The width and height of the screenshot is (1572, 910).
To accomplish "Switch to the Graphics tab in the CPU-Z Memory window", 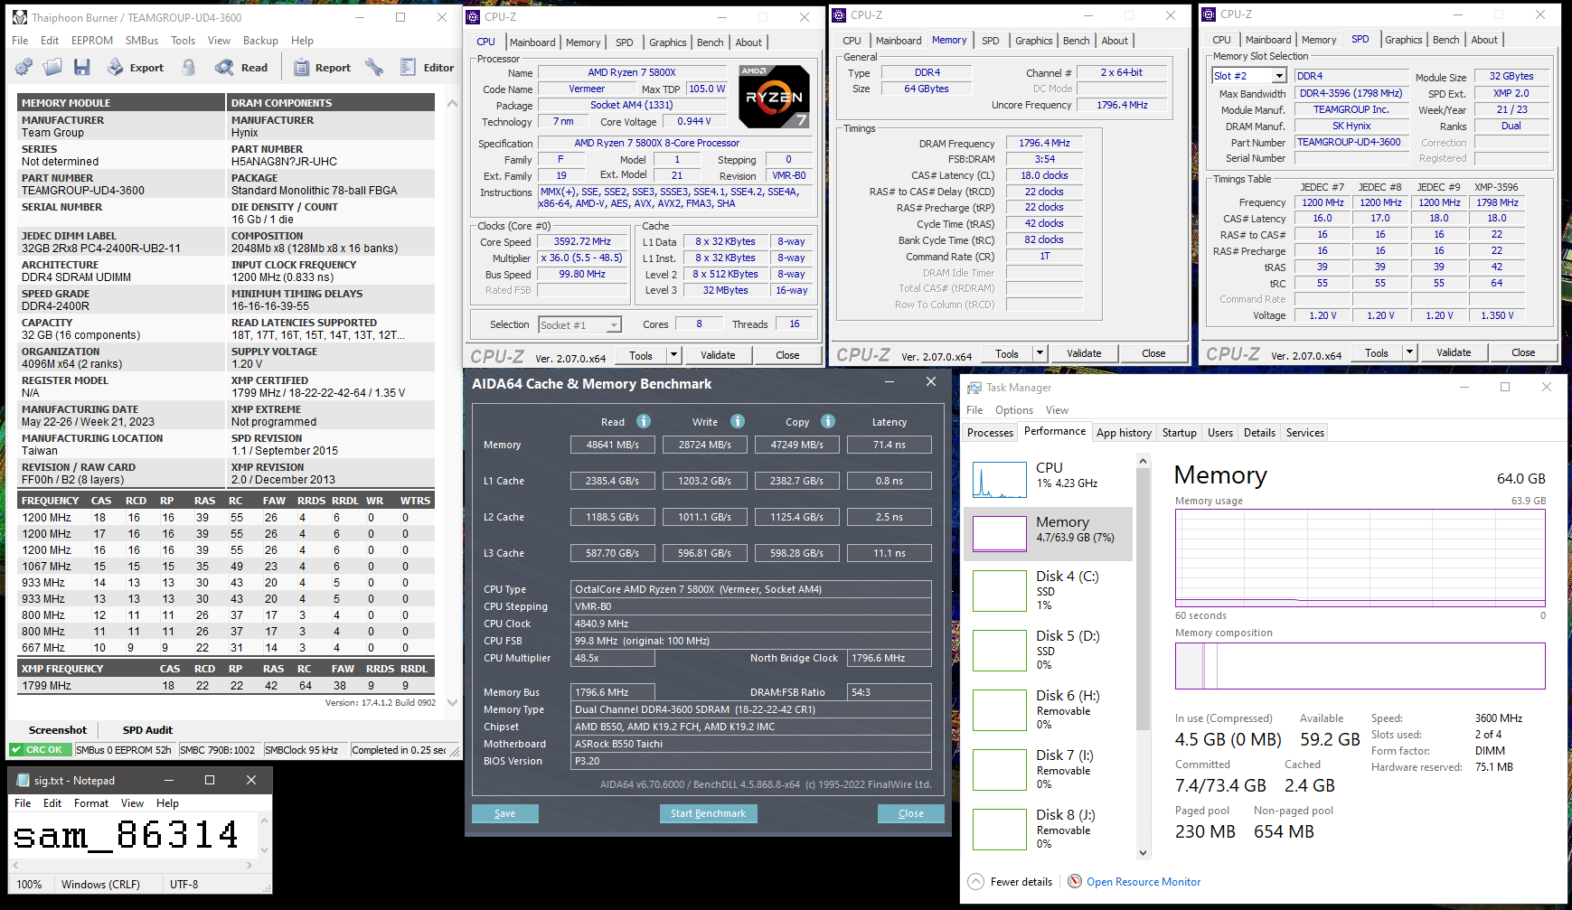I will (1033, 41).
